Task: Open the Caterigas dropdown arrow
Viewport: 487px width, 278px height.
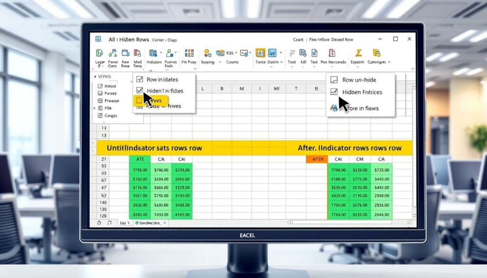Action: [389, 62]
